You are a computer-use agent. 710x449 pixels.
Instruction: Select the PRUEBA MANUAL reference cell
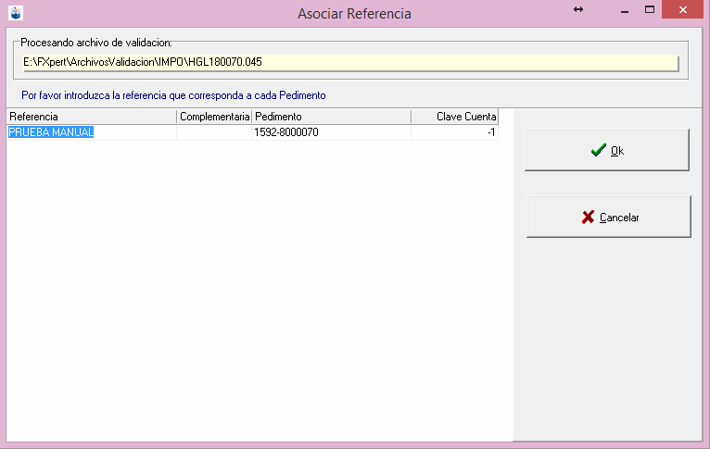pos(91,132)
